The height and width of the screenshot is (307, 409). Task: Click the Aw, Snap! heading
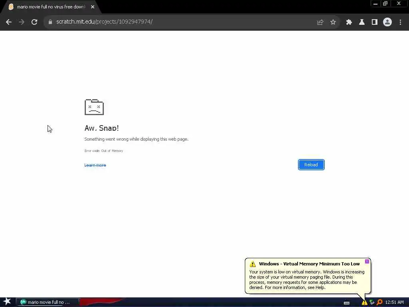[x=102, y=128]
